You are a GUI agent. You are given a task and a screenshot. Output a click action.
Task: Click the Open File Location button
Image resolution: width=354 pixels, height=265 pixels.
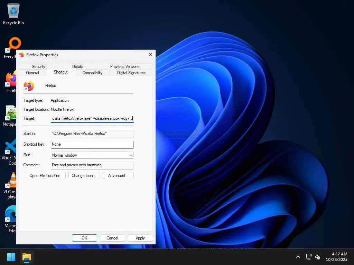pos(45,176)
